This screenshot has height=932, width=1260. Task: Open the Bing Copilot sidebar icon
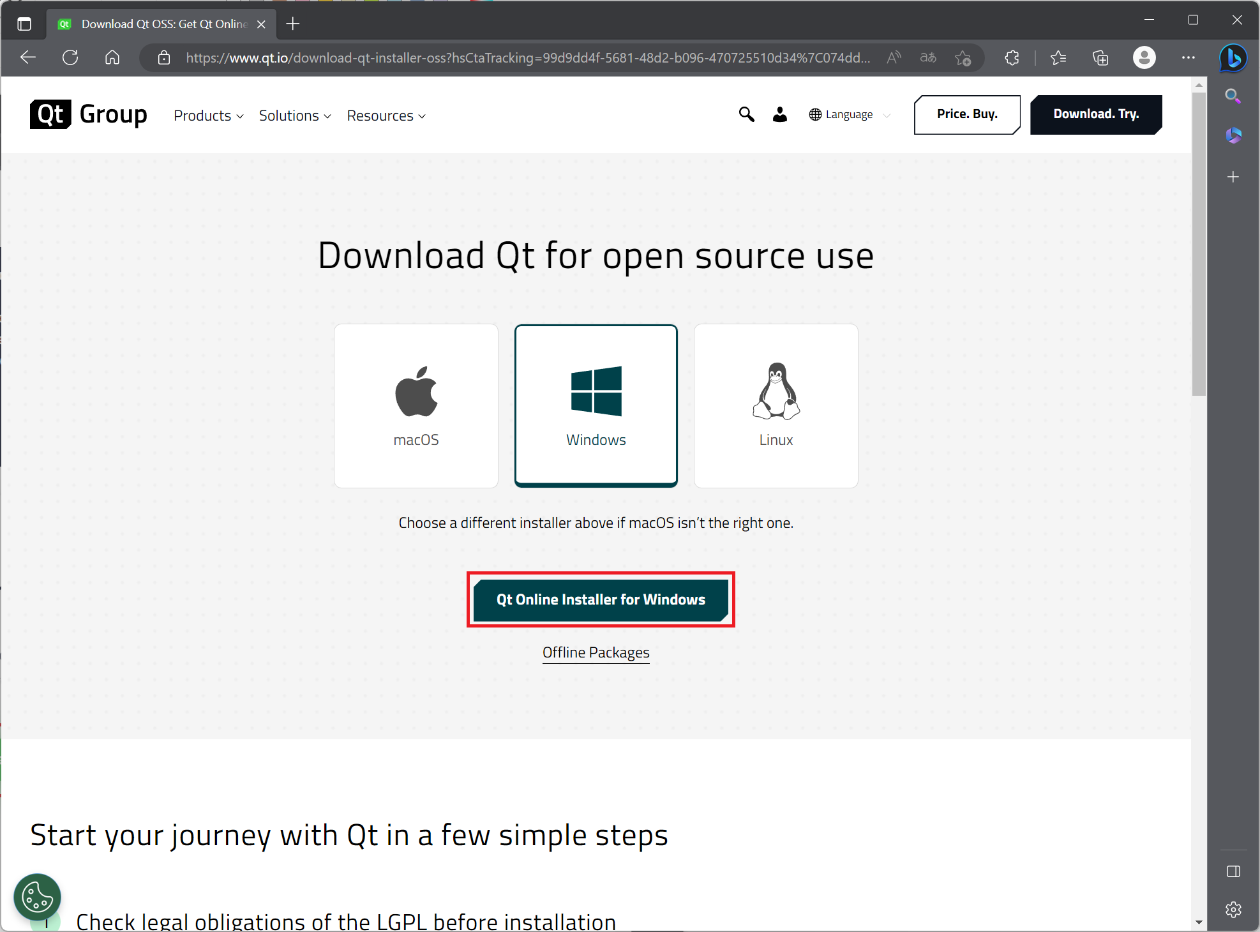coord(1233,58)
